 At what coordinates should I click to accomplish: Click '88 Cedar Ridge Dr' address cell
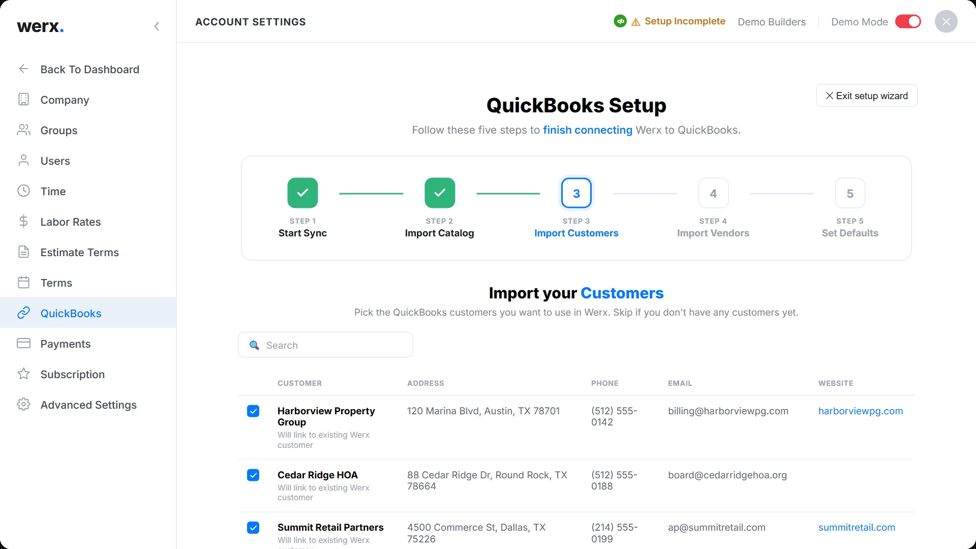coord(487,480)
